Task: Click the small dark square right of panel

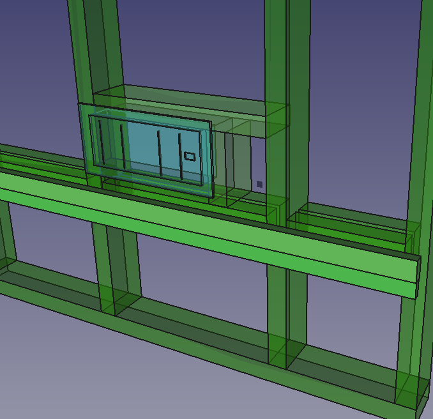Action: click(x=259, y=184)
